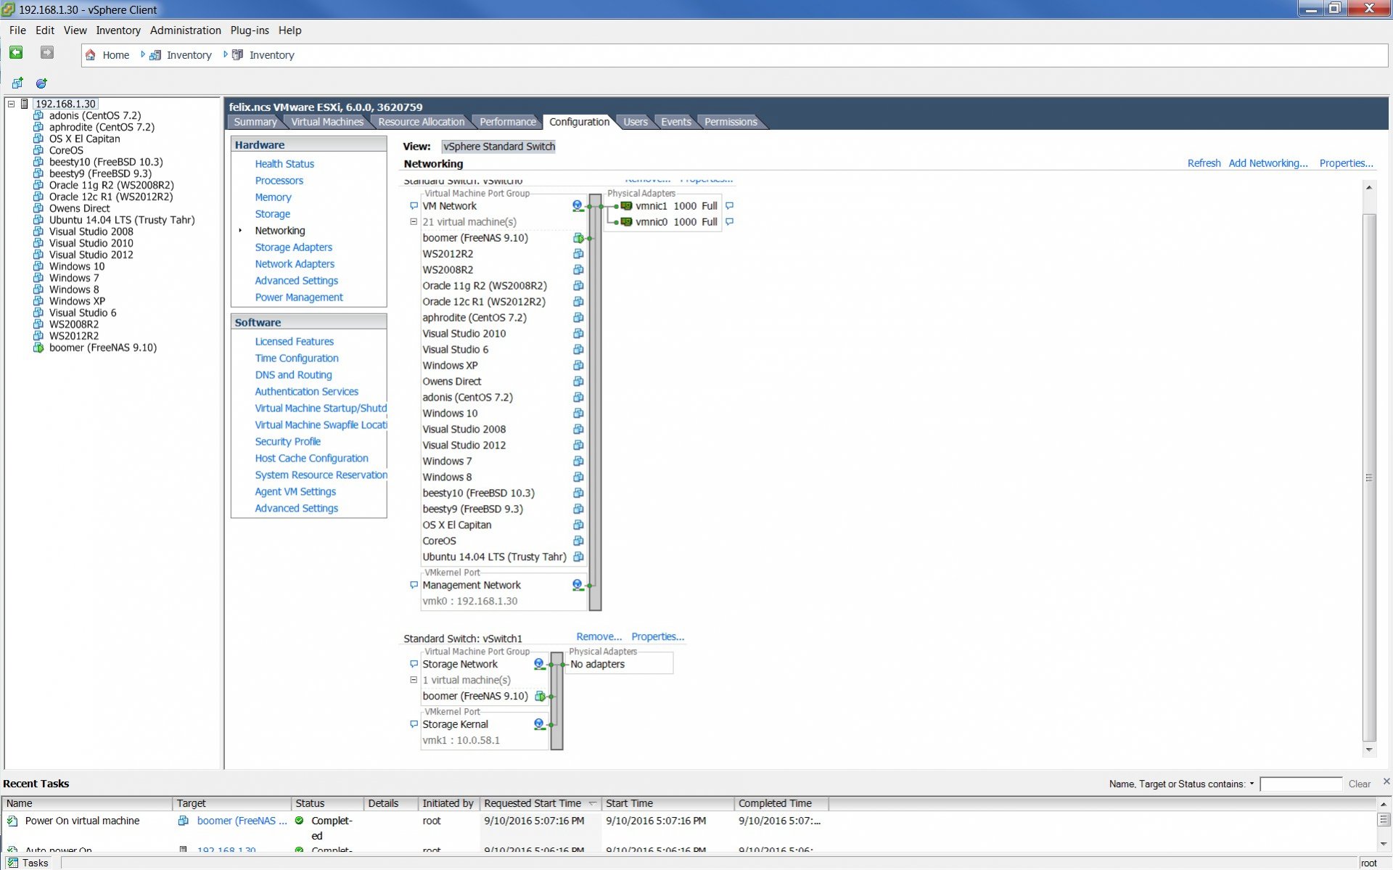
Task: Open DNS and Routing settings
Action: (294, 375)
